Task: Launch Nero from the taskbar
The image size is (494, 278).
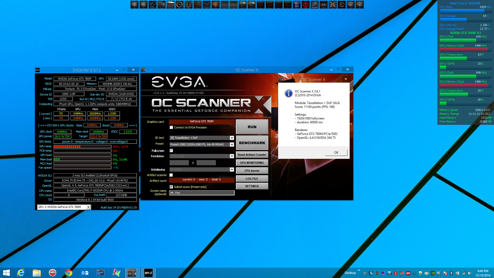Action: tap(52, 273)
